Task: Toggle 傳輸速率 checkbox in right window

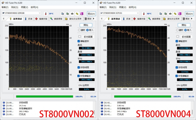Action: tap(177, 41)
